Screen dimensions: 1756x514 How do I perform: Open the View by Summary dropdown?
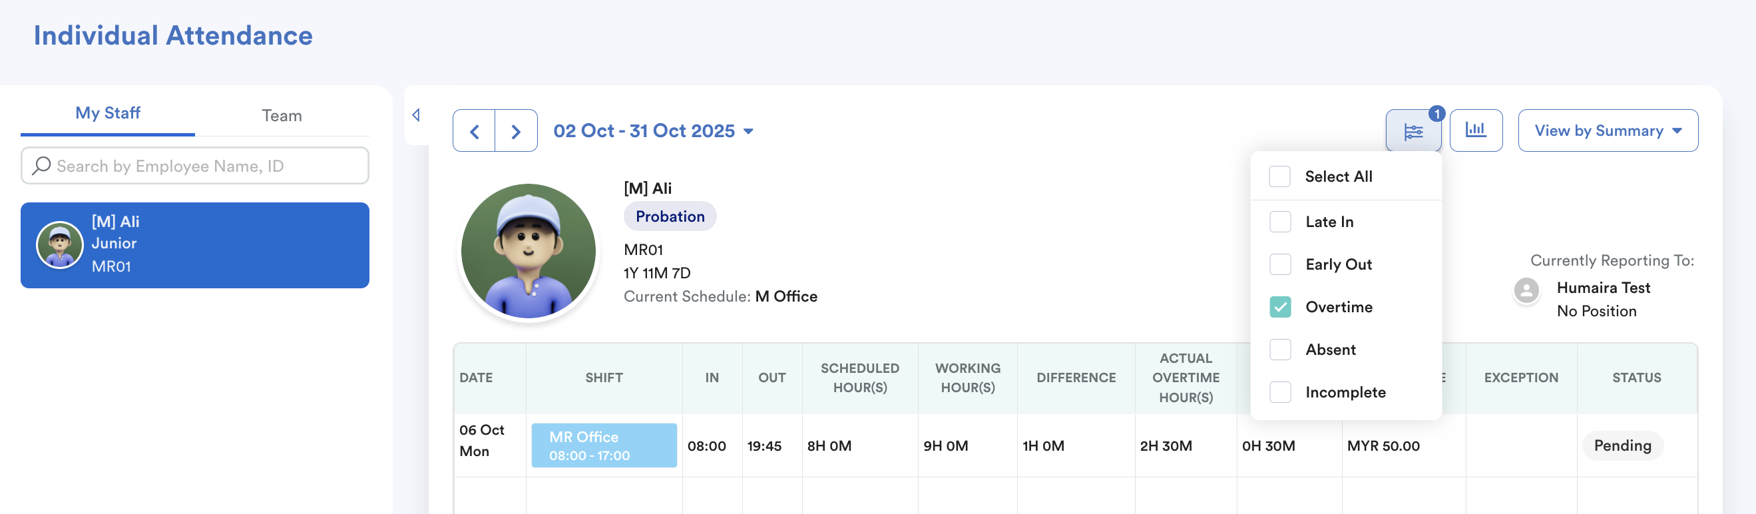pos(1608,131)
